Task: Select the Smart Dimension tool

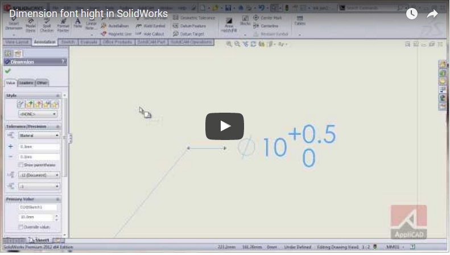Action: tap(14, 23)
